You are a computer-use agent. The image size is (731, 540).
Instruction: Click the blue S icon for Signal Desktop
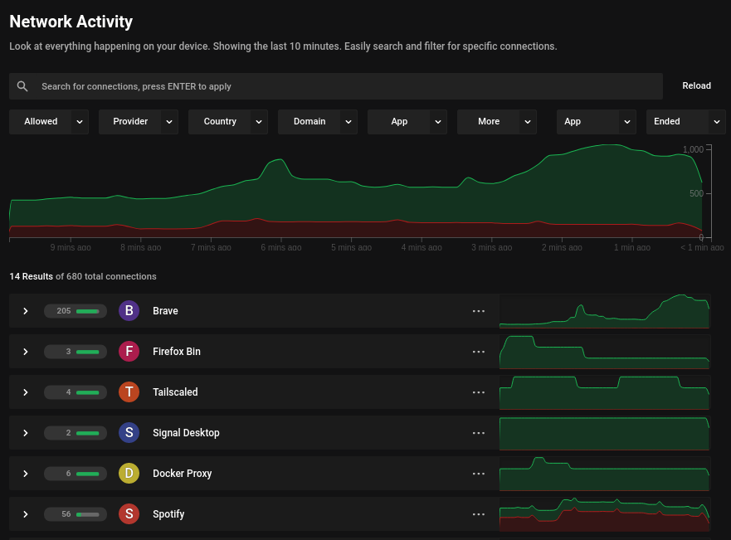click(129, 433)
